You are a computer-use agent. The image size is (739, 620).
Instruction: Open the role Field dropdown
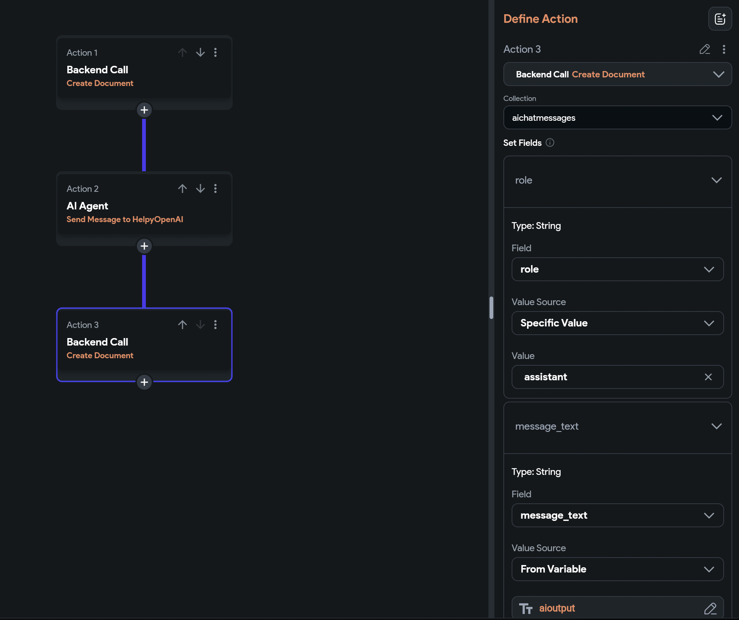[x=617, y=269]
